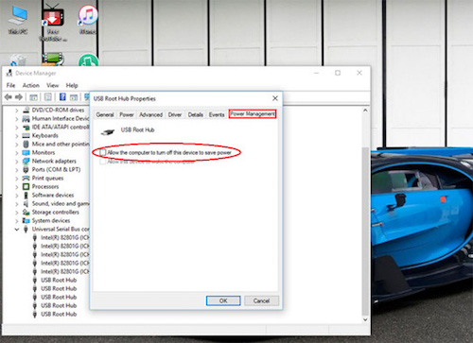
Task: Select the last USB Root Hub entry
Action: [59, 314]
